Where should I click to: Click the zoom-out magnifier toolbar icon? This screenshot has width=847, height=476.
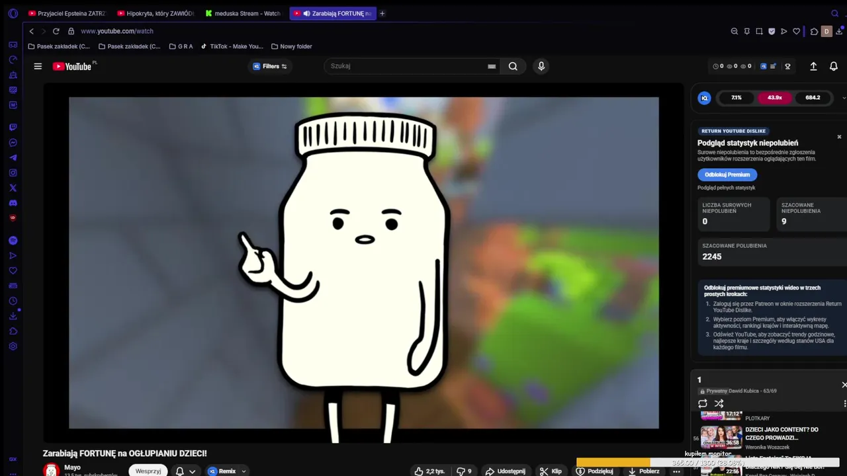[735, 31]
